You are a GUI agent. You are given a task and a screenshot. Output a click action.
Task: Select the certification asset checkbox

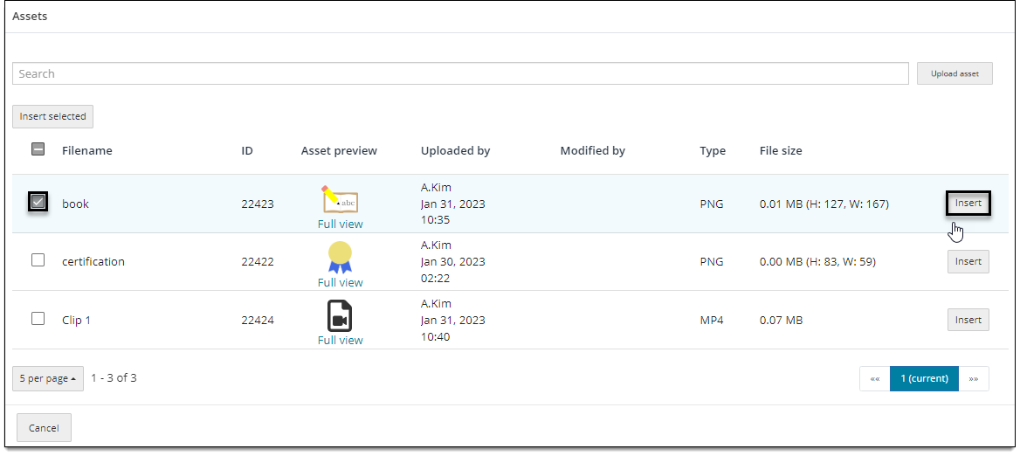click(x=38, y=260)
